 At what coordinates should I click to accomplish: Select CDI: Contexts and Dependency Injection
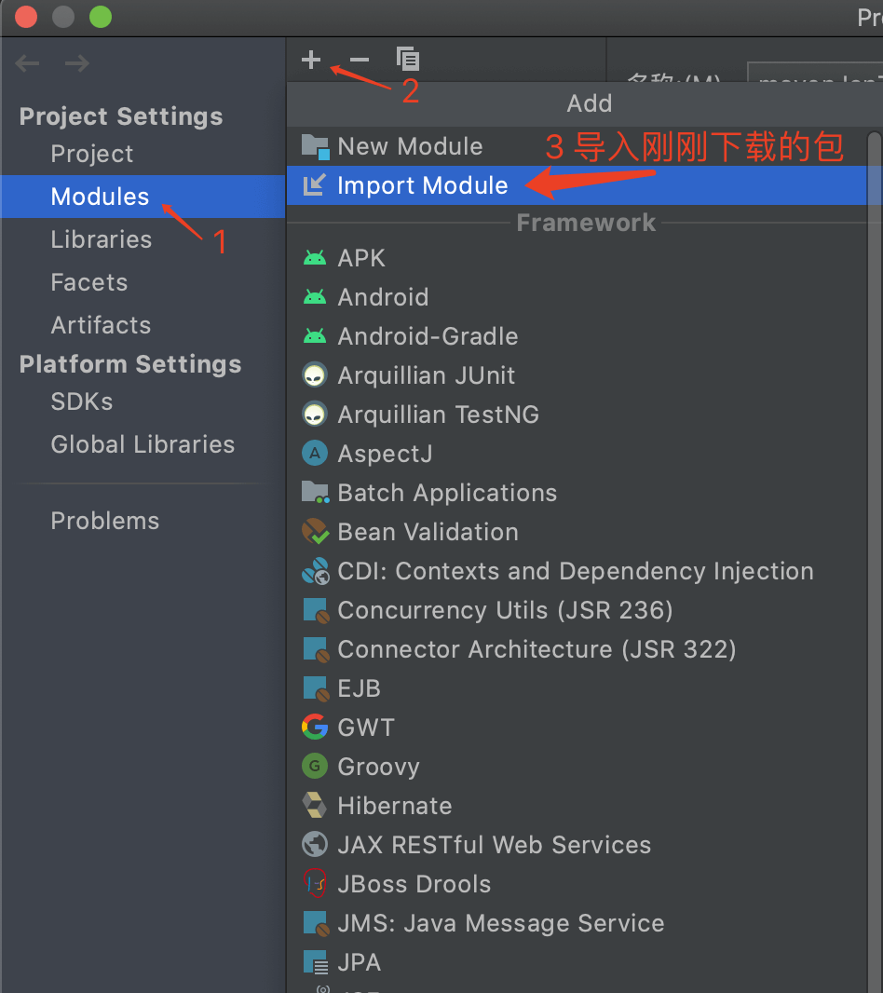pos(577,571)
